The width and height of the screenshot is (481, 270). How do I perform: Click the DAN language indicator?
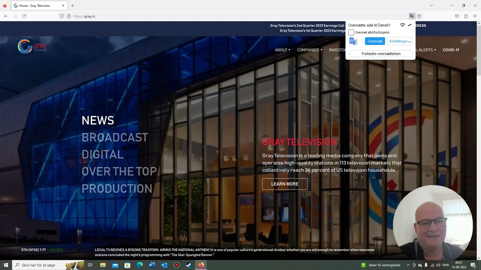point(445,265)
